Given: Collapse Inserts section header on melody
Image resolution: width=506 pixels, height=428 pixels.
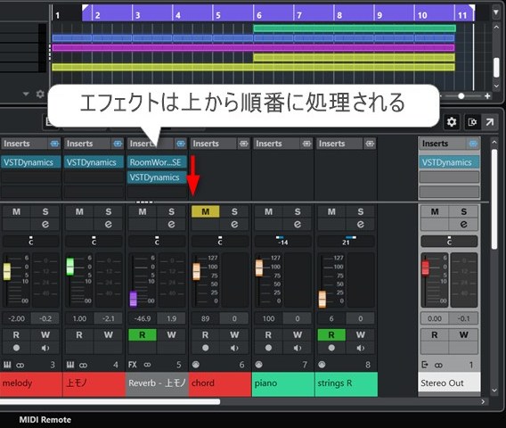Looking at the screenshot, I should point(25,144).
